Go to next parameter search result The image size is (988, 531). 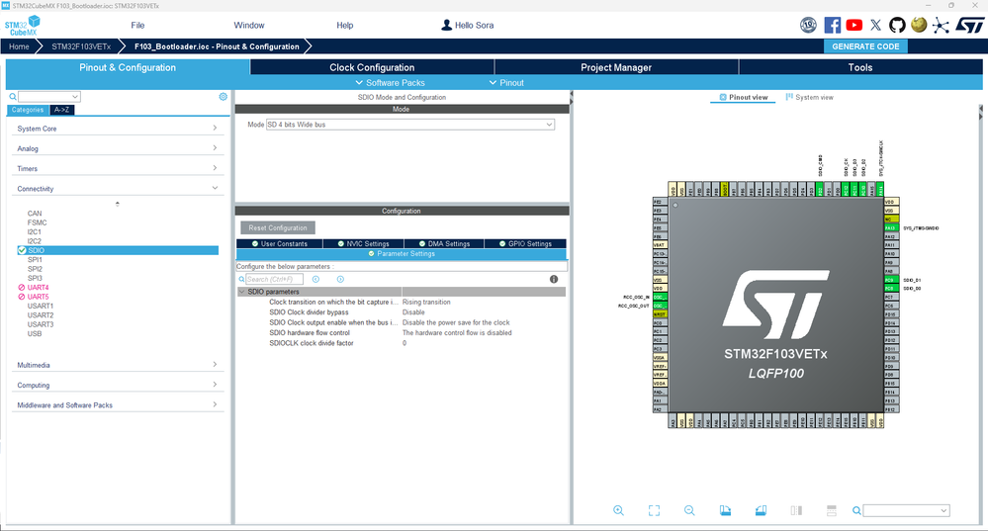tap(340, 279)
